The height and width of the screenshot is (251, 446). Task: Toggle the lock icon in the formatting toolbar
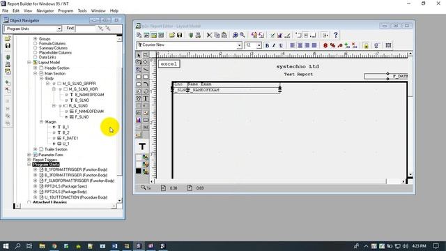click(x=366, y=45)
